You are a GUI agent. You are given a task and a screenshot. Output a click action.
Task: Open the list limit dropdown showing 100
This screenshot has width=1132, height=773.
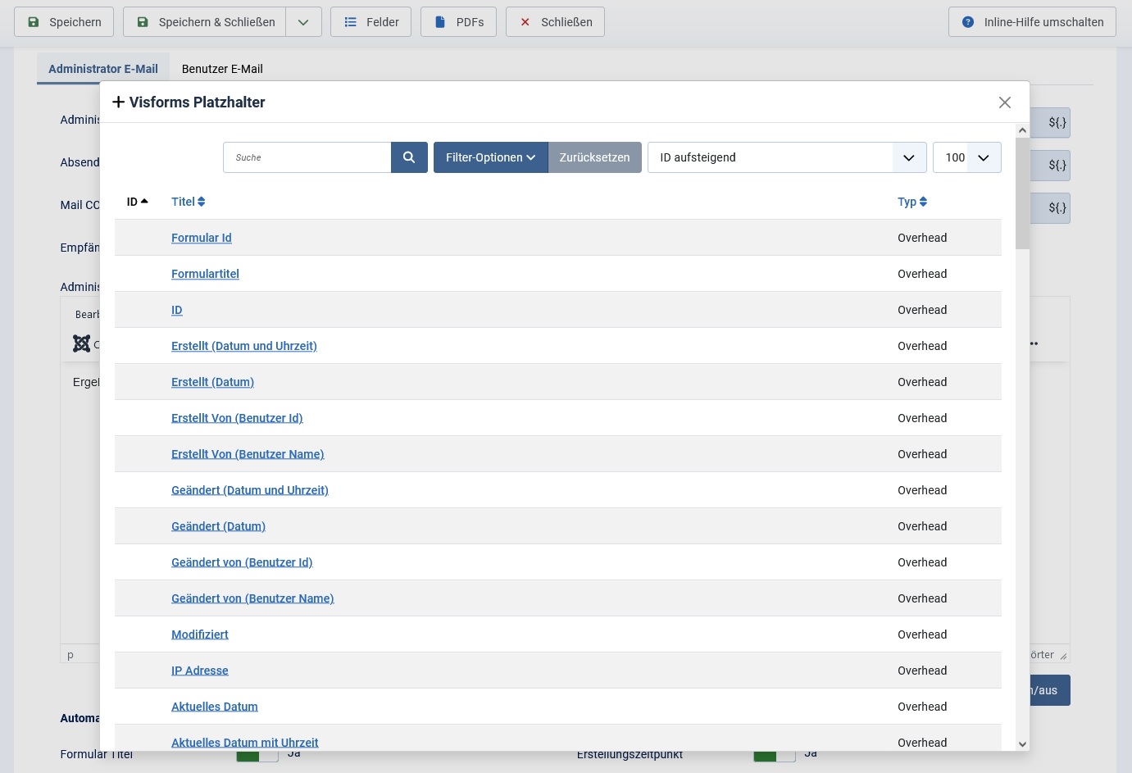coord(966,157)
